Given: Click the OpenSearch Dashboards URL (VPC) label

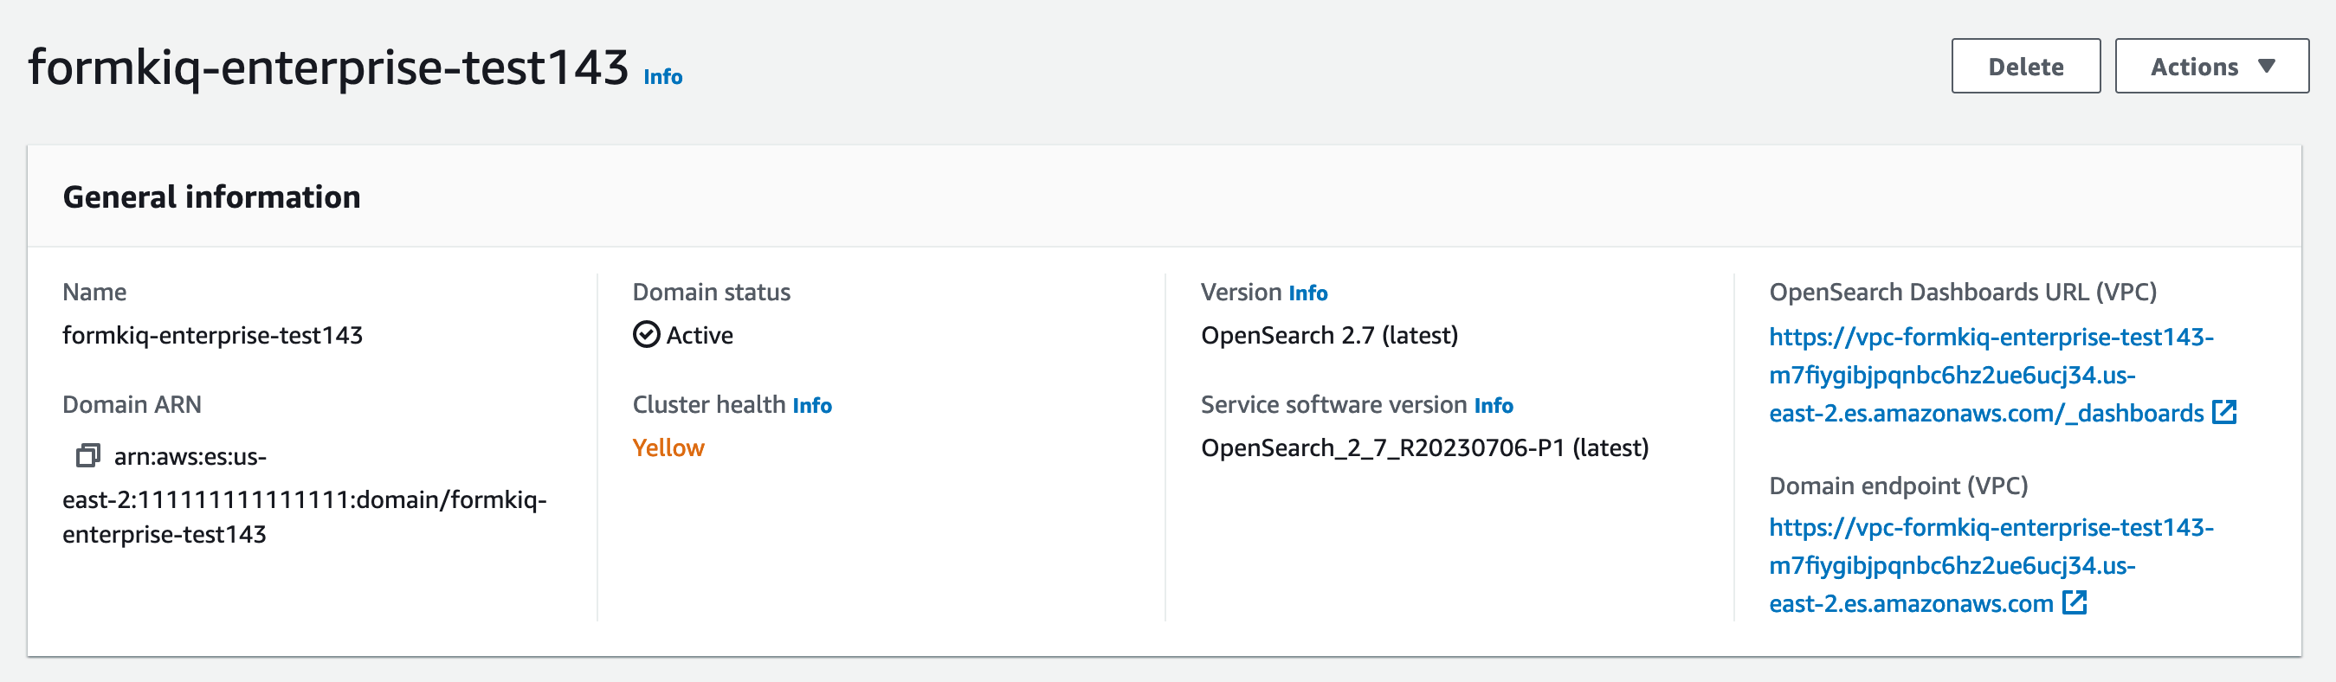Looking at the screenshot, I should 1962,292.
